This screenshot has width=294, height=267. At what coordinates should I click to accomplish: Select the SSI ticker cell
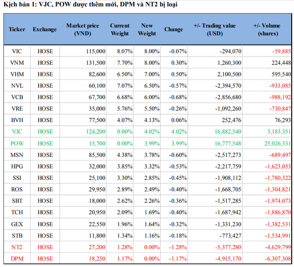point(17,178)
